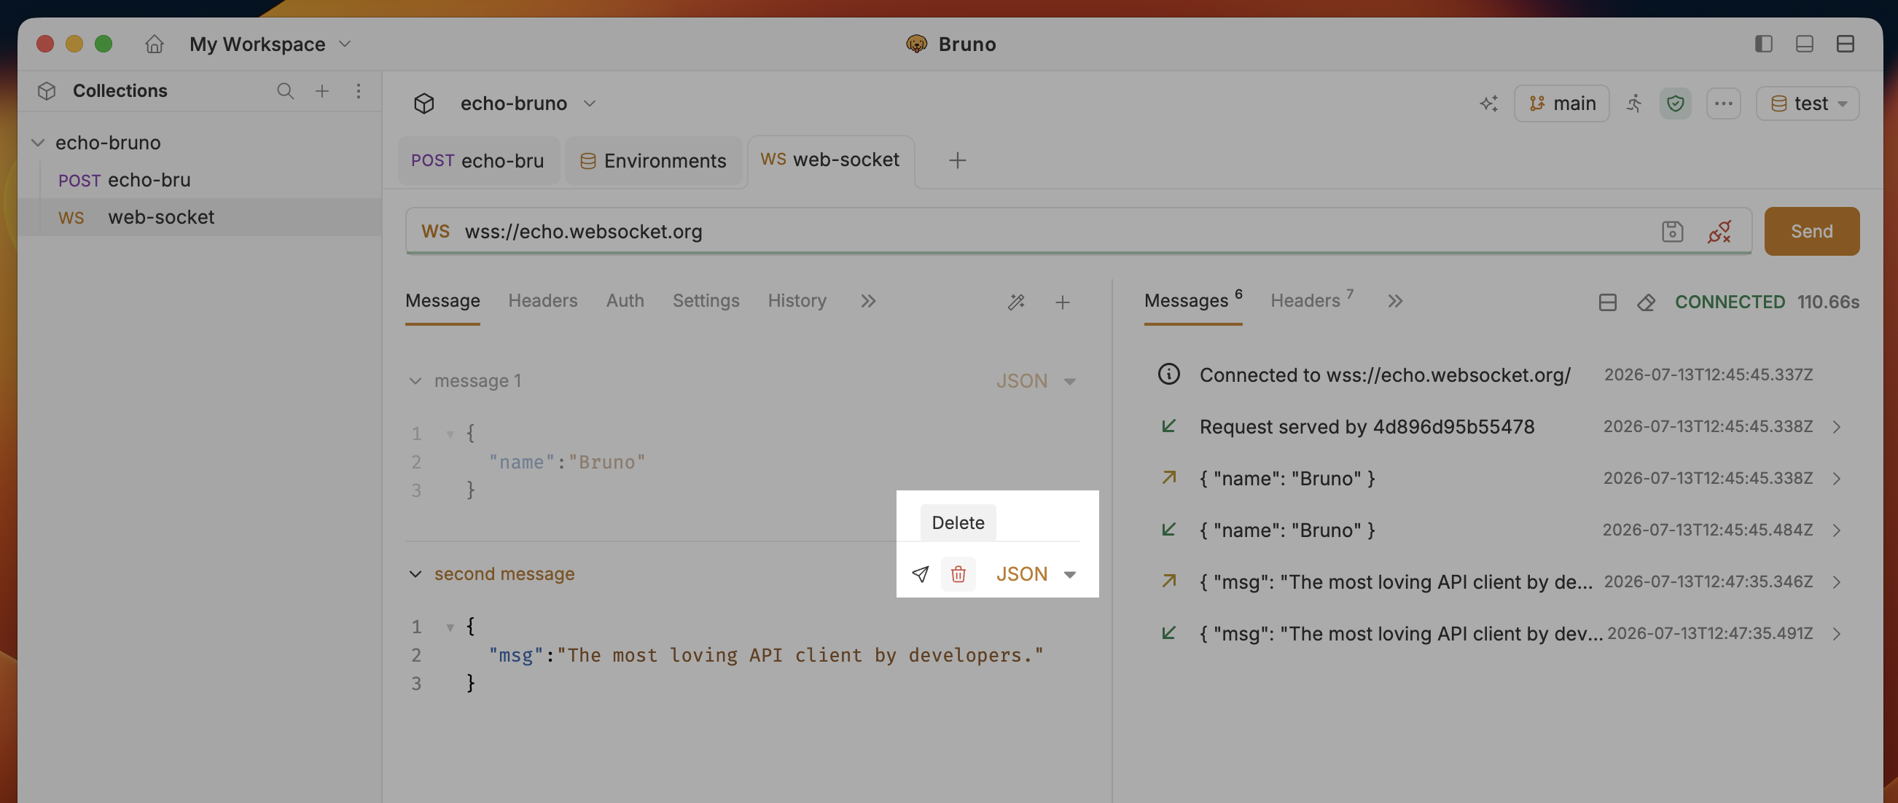Collapse the message 1 section
The height and width of the screenshot is (803, 1898).
pos(415,381)
